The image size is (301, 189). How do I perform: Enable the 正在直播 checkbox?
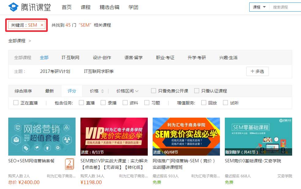pyautogui.click(x=16, y=103)
